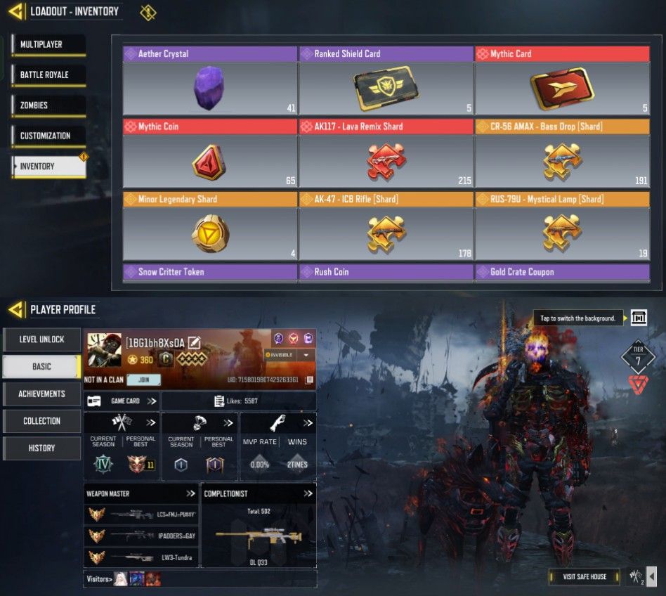Image resolution: width=666 pixels, height=596 pixels.
Task: Copy UID using the copy icon
Action: (x=309, y=380)
